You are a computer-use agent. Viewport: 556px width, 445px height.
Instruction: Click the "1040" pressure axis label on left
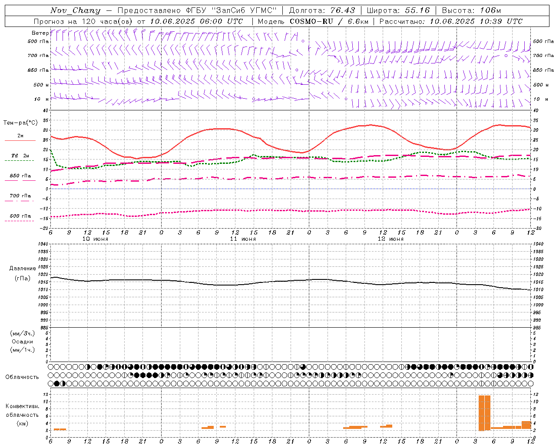pyautogui.click(x=43, y=244)
